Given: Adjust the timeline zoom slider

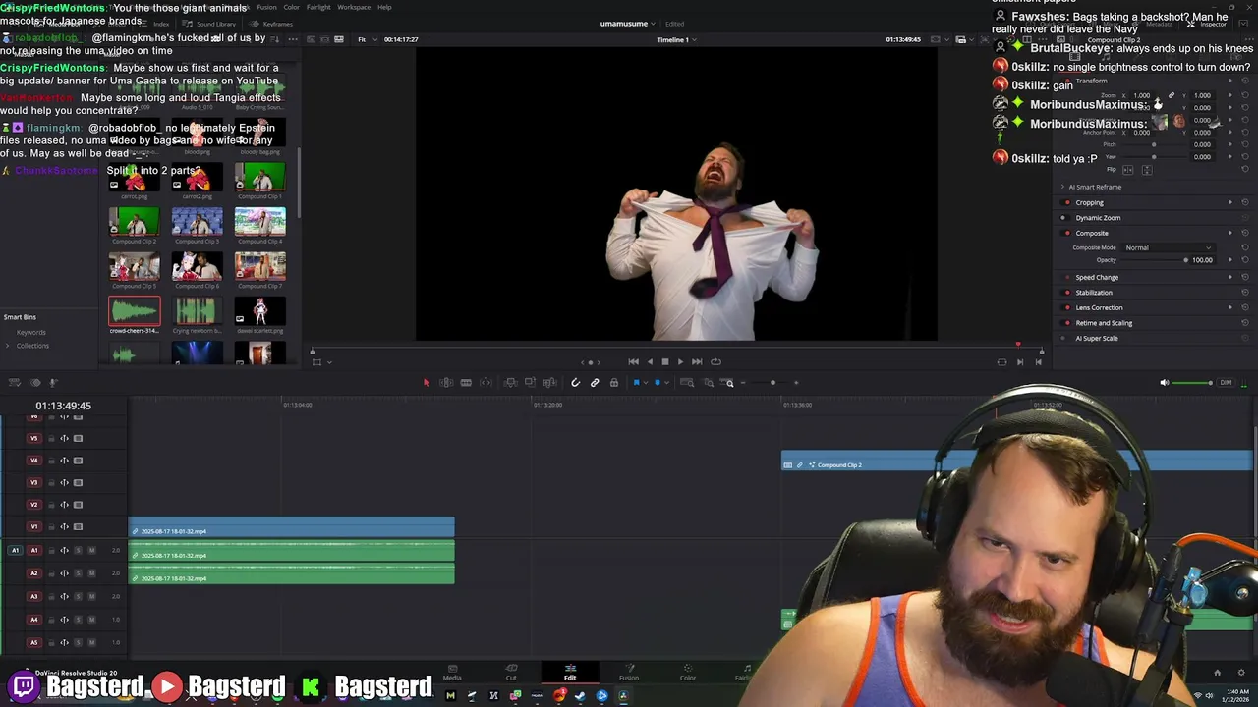Looking at the screenshot, I should pos(772,383).
